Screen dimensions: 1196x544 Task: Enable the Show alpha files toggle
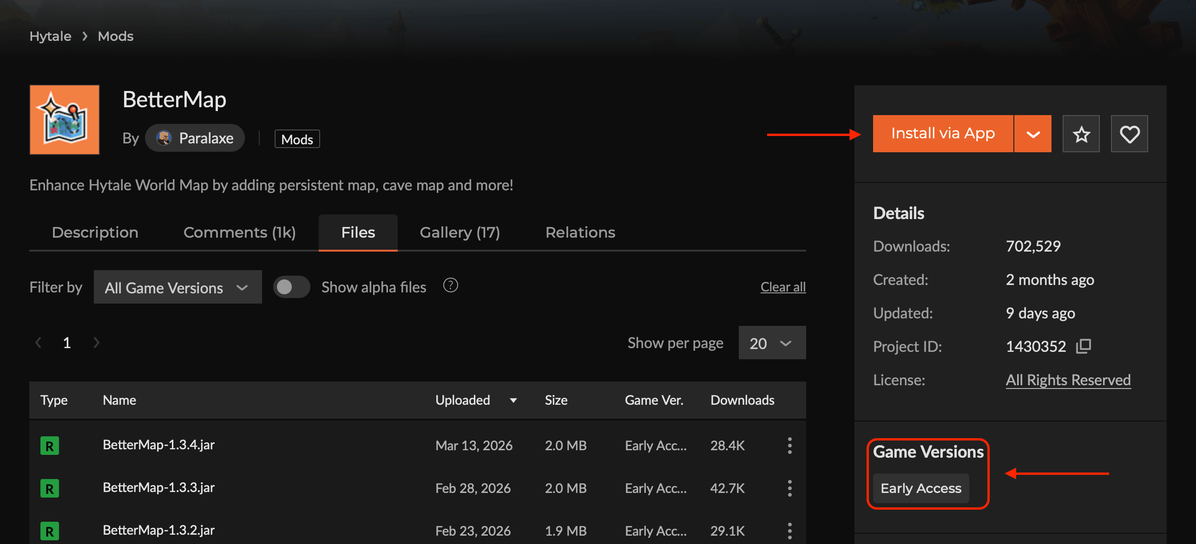(291, 287)
